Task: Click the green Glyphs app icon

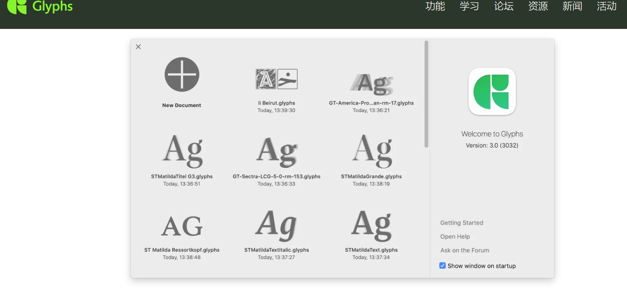Action: (x=492, y=92)
